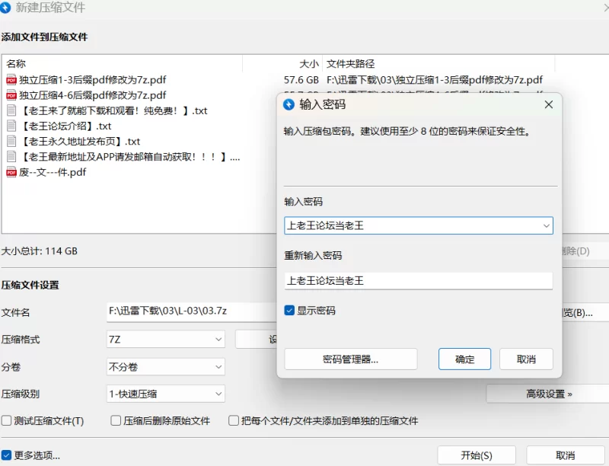This screenshot has height=466, width=609.
Task: Check 把每个文件/文件夹添加到单独的压缩文件
Action: tap(234, 420)
